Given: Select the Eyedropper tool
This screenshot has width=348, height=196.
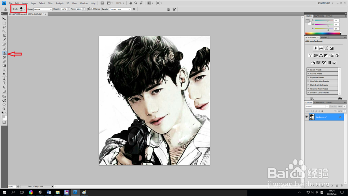Looking at the screenshot, I should (4, 40).
